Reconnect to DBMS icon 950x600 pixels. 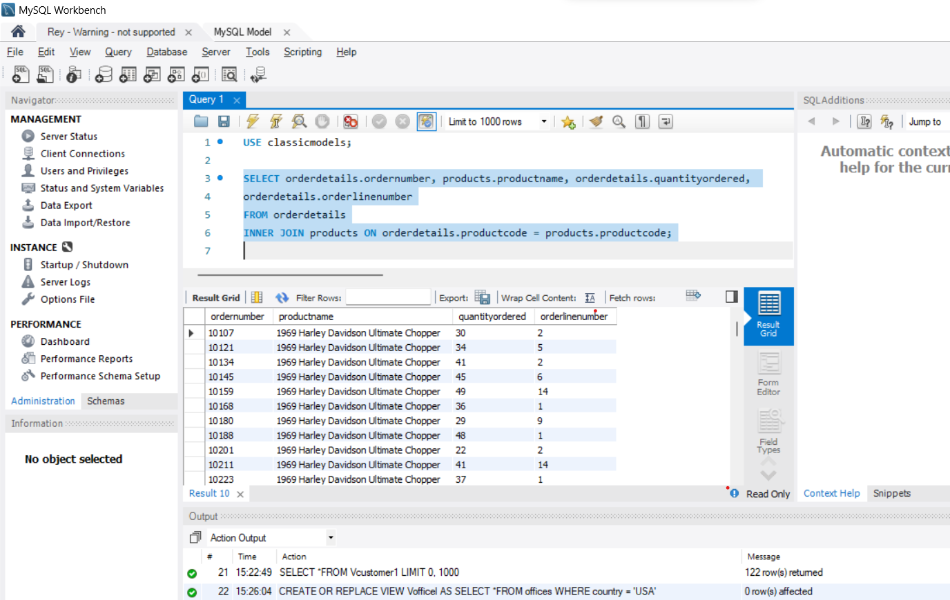pos(258,74)
